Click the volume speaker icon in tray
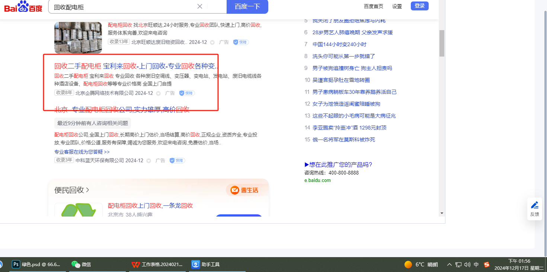The width and height of the screenshot is (547, 272). tap(467, 265)
